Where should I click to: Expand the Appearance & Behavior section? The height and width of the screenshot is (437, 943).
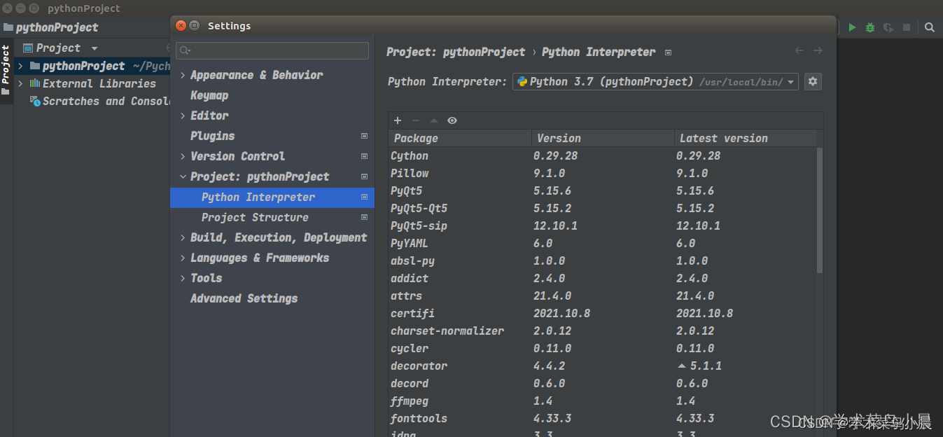coord(183,76)
